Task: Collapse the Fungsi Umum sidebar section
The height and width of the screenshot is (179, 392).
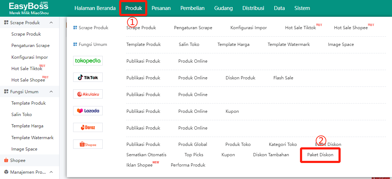Action: (x=51, y=91)
